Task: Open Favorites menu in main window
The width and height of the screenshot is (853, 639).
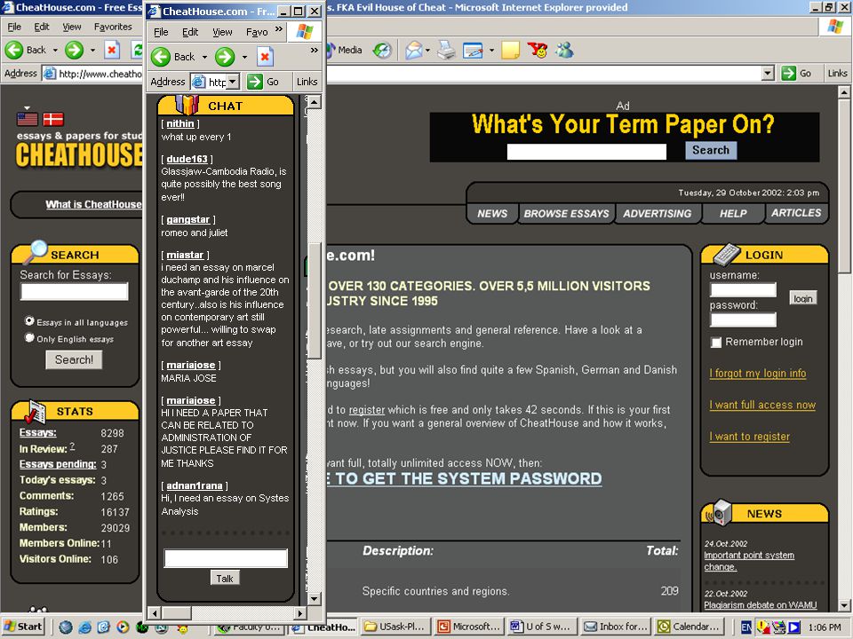Action: click(113, 27)
